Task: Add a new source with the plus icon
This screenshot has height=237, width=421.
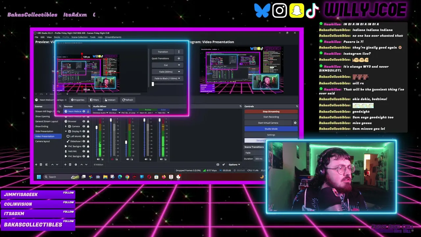Action: pos(65,165)
